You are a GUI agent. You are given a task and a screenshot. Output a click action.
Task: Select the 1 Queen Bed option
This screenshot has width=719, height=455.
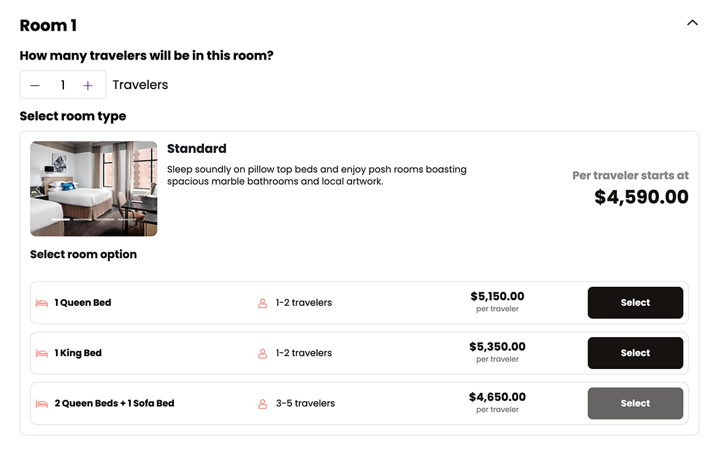pos(635,302)
